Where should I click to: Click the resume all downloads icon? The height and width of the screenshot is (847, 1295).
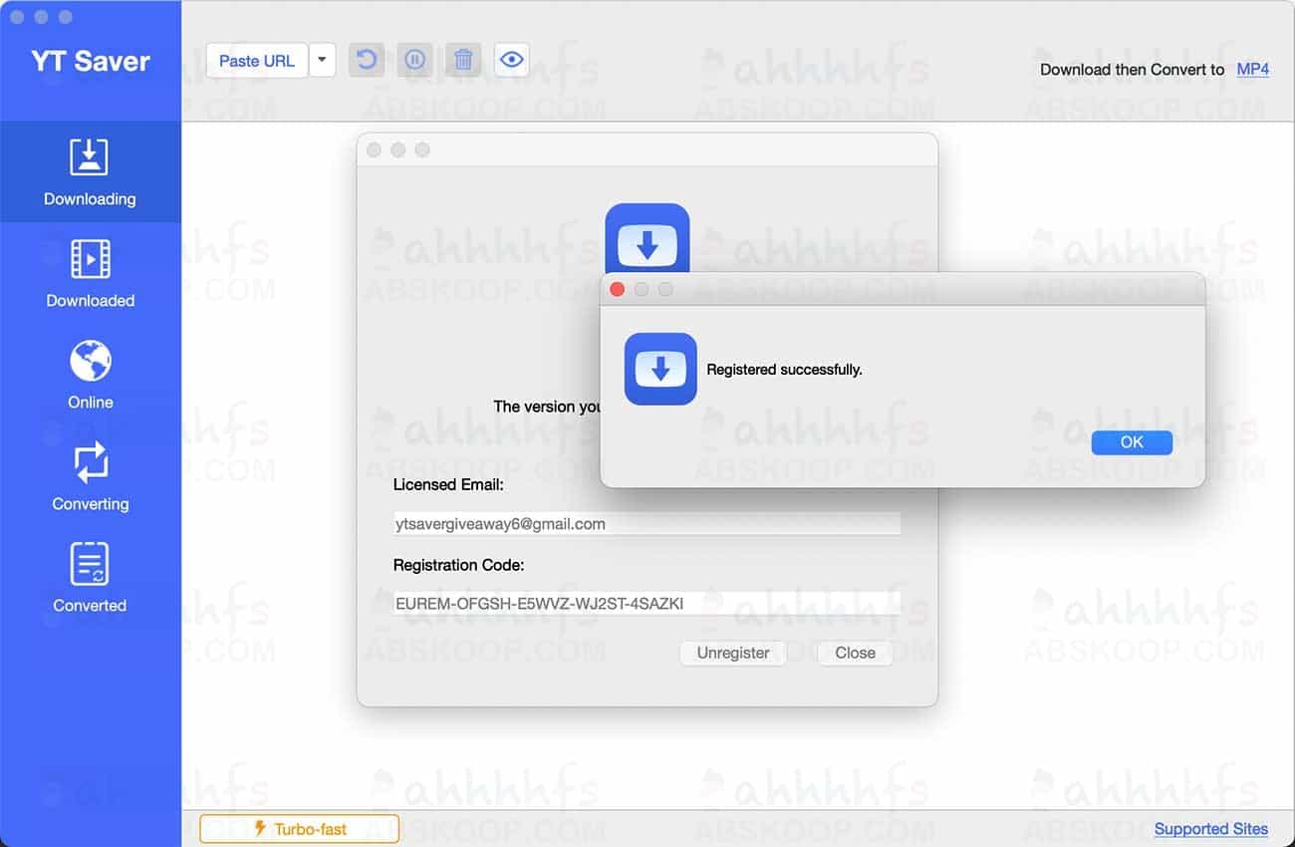pyautogui.click(x=367, y=60)
